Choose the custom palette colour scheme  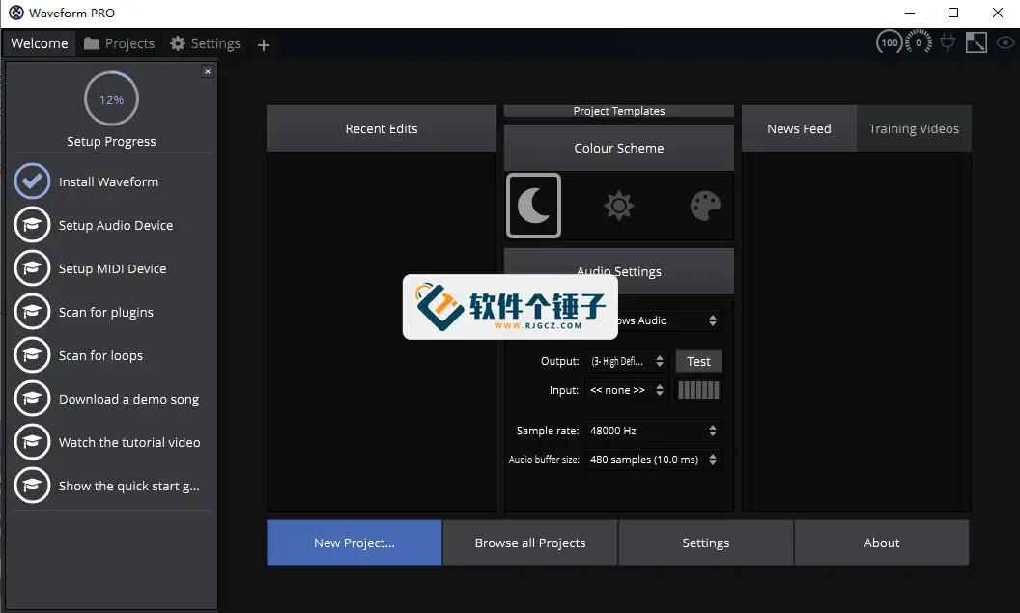pyautogui.click(x=705, y=206)
